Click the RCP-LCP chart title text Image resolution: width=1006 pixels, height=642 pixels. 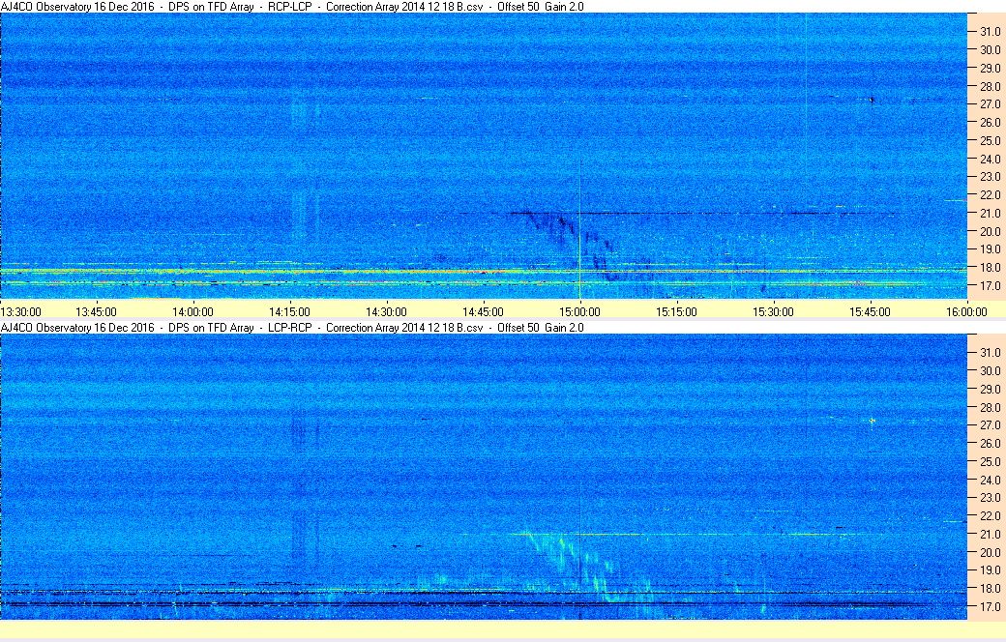click(292, 7)
